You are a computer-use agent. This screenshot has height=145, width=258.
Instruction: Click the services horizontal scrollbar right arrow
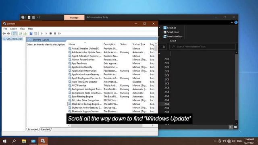(153, 125)
